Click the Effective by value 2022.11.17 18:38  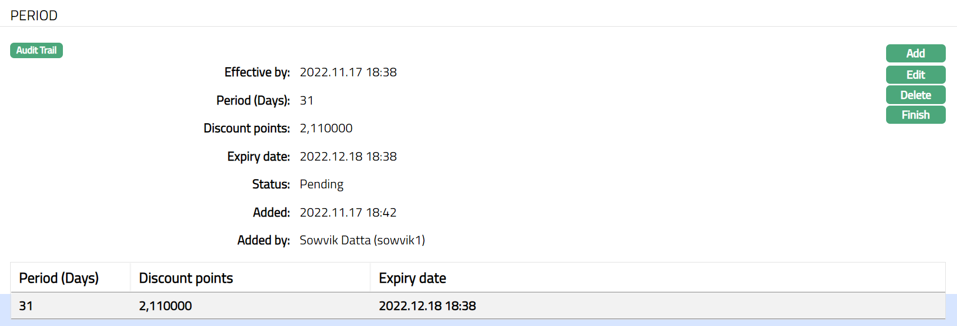click(348, 72)
